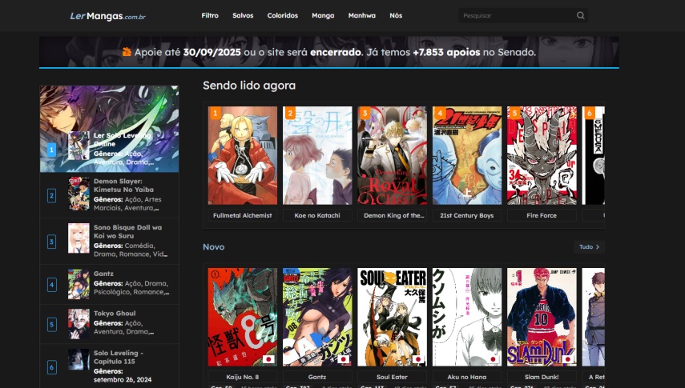Click rank badge 5 on Fire Force
The width and height of the screenshot is (685, 388).
click(514, 114)
